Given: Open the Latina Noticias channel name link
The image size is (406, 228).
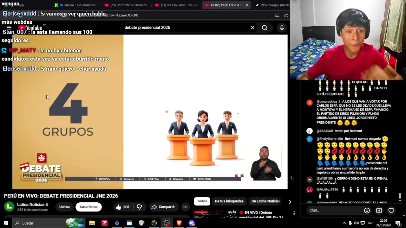Looking at the screenshot, I should point(31,205).
